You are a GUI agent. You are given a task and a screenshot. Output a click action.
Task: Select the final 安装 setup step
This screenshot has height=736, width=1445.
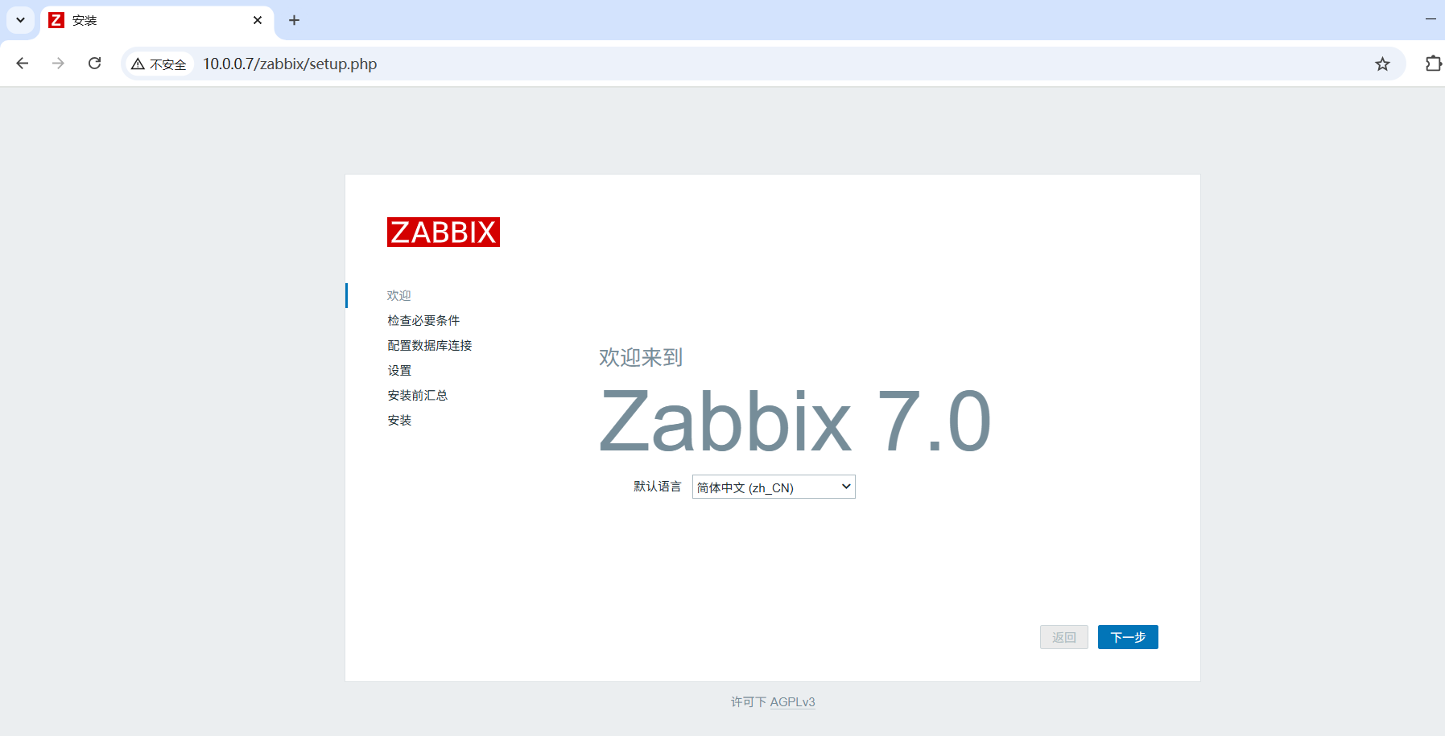[399, 420]
